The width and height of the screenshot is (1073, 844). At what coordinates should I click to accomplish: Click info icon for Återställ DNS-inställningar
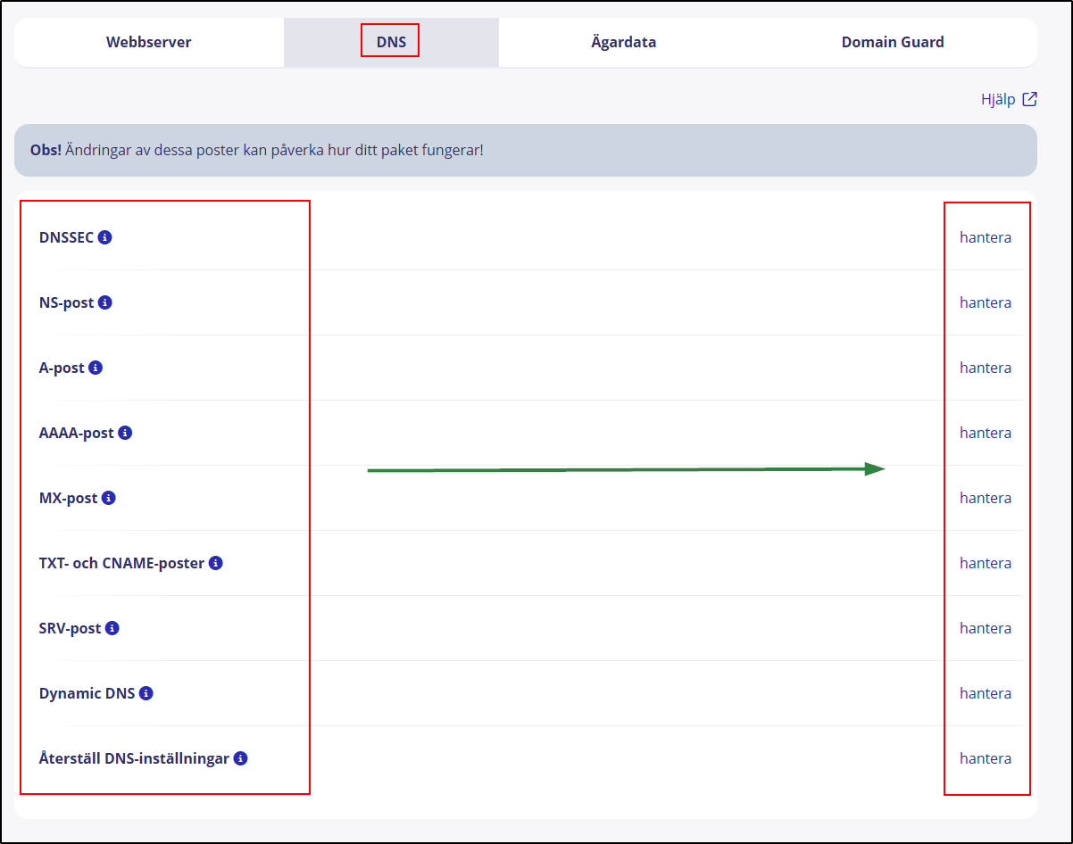tap(241, 758)
